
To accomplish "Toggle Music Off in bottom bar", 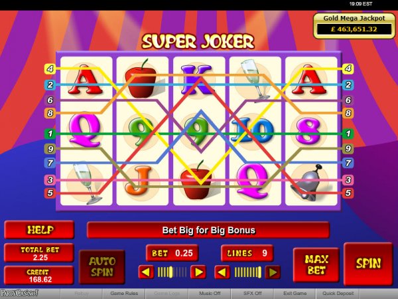I will [210, 294].
